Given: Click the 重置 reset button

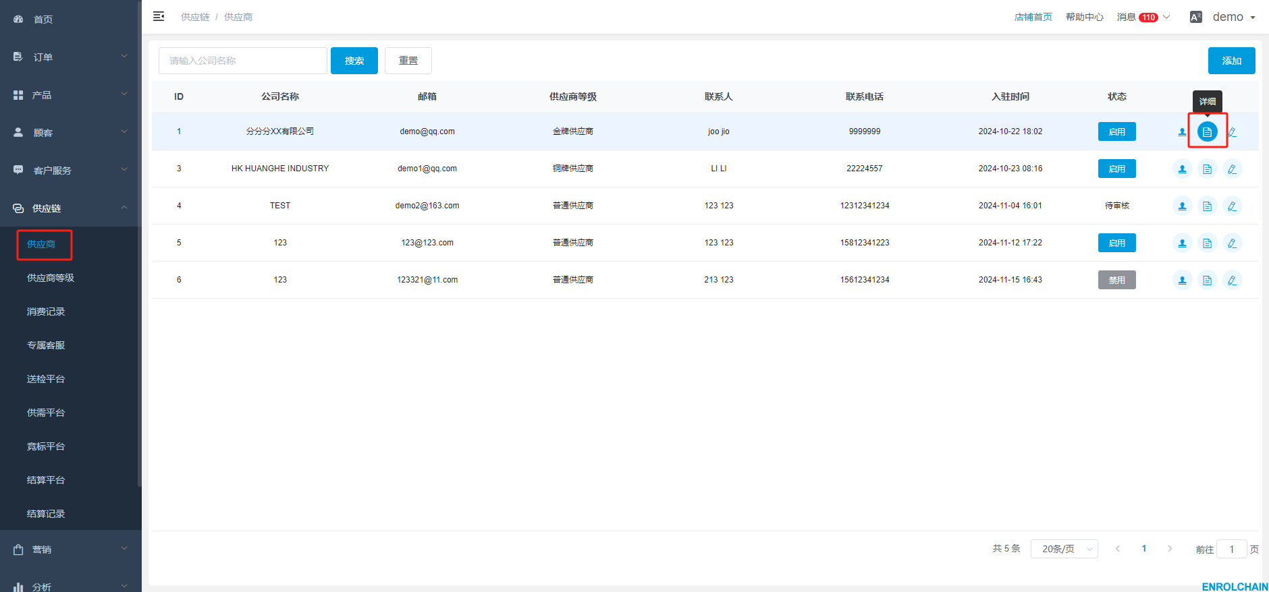Looking at the screenshot, I should click(408, 61).
